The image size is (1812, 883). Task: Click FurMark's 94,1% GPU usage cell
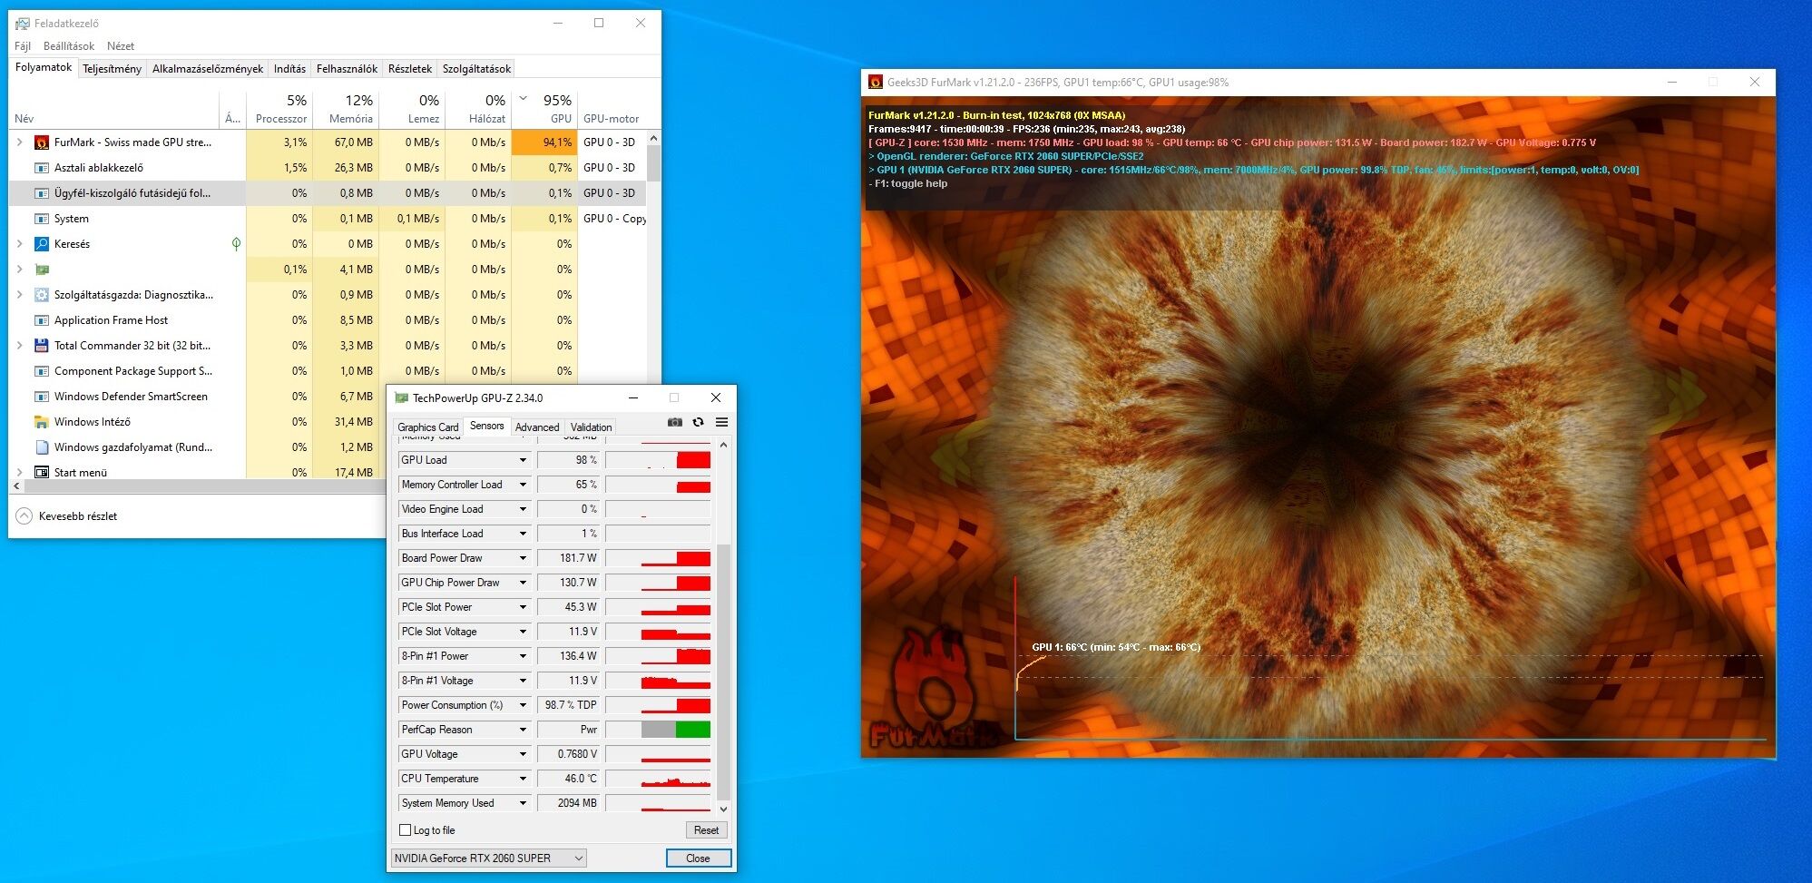544,142
